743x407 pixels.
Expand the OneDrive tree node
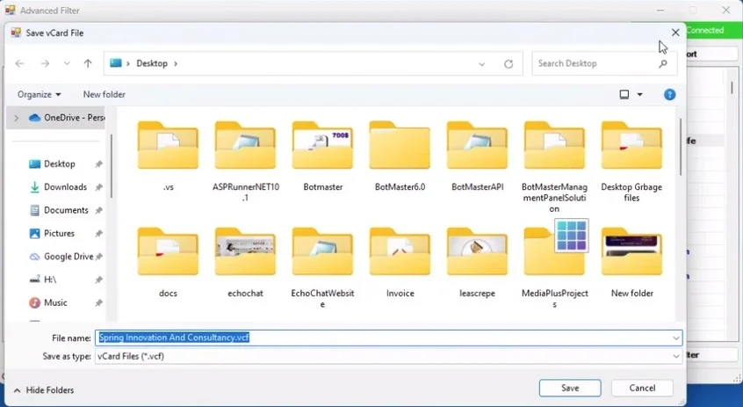click(x=17, y=118)
